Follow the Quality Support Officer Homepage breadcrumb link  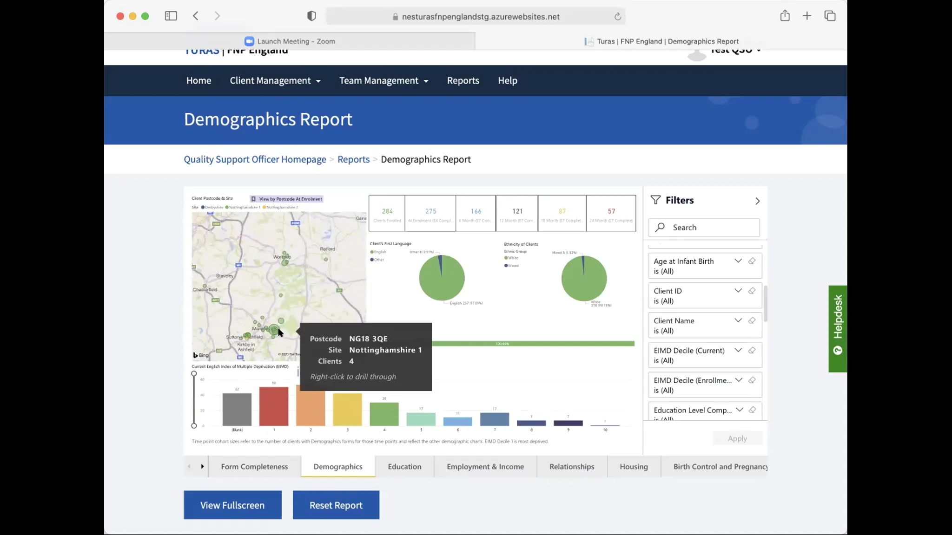(255, 159)
